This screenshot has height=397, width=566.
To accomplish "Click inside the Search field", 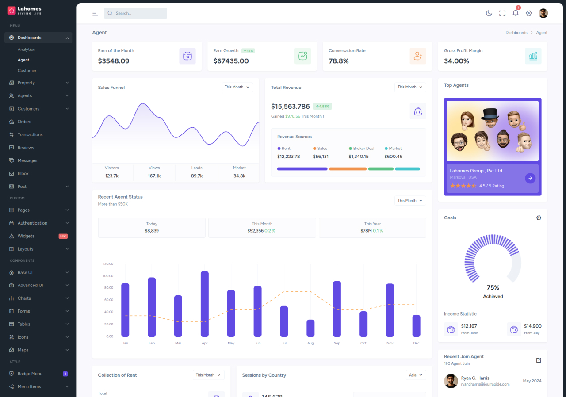I will coord(136,13).
